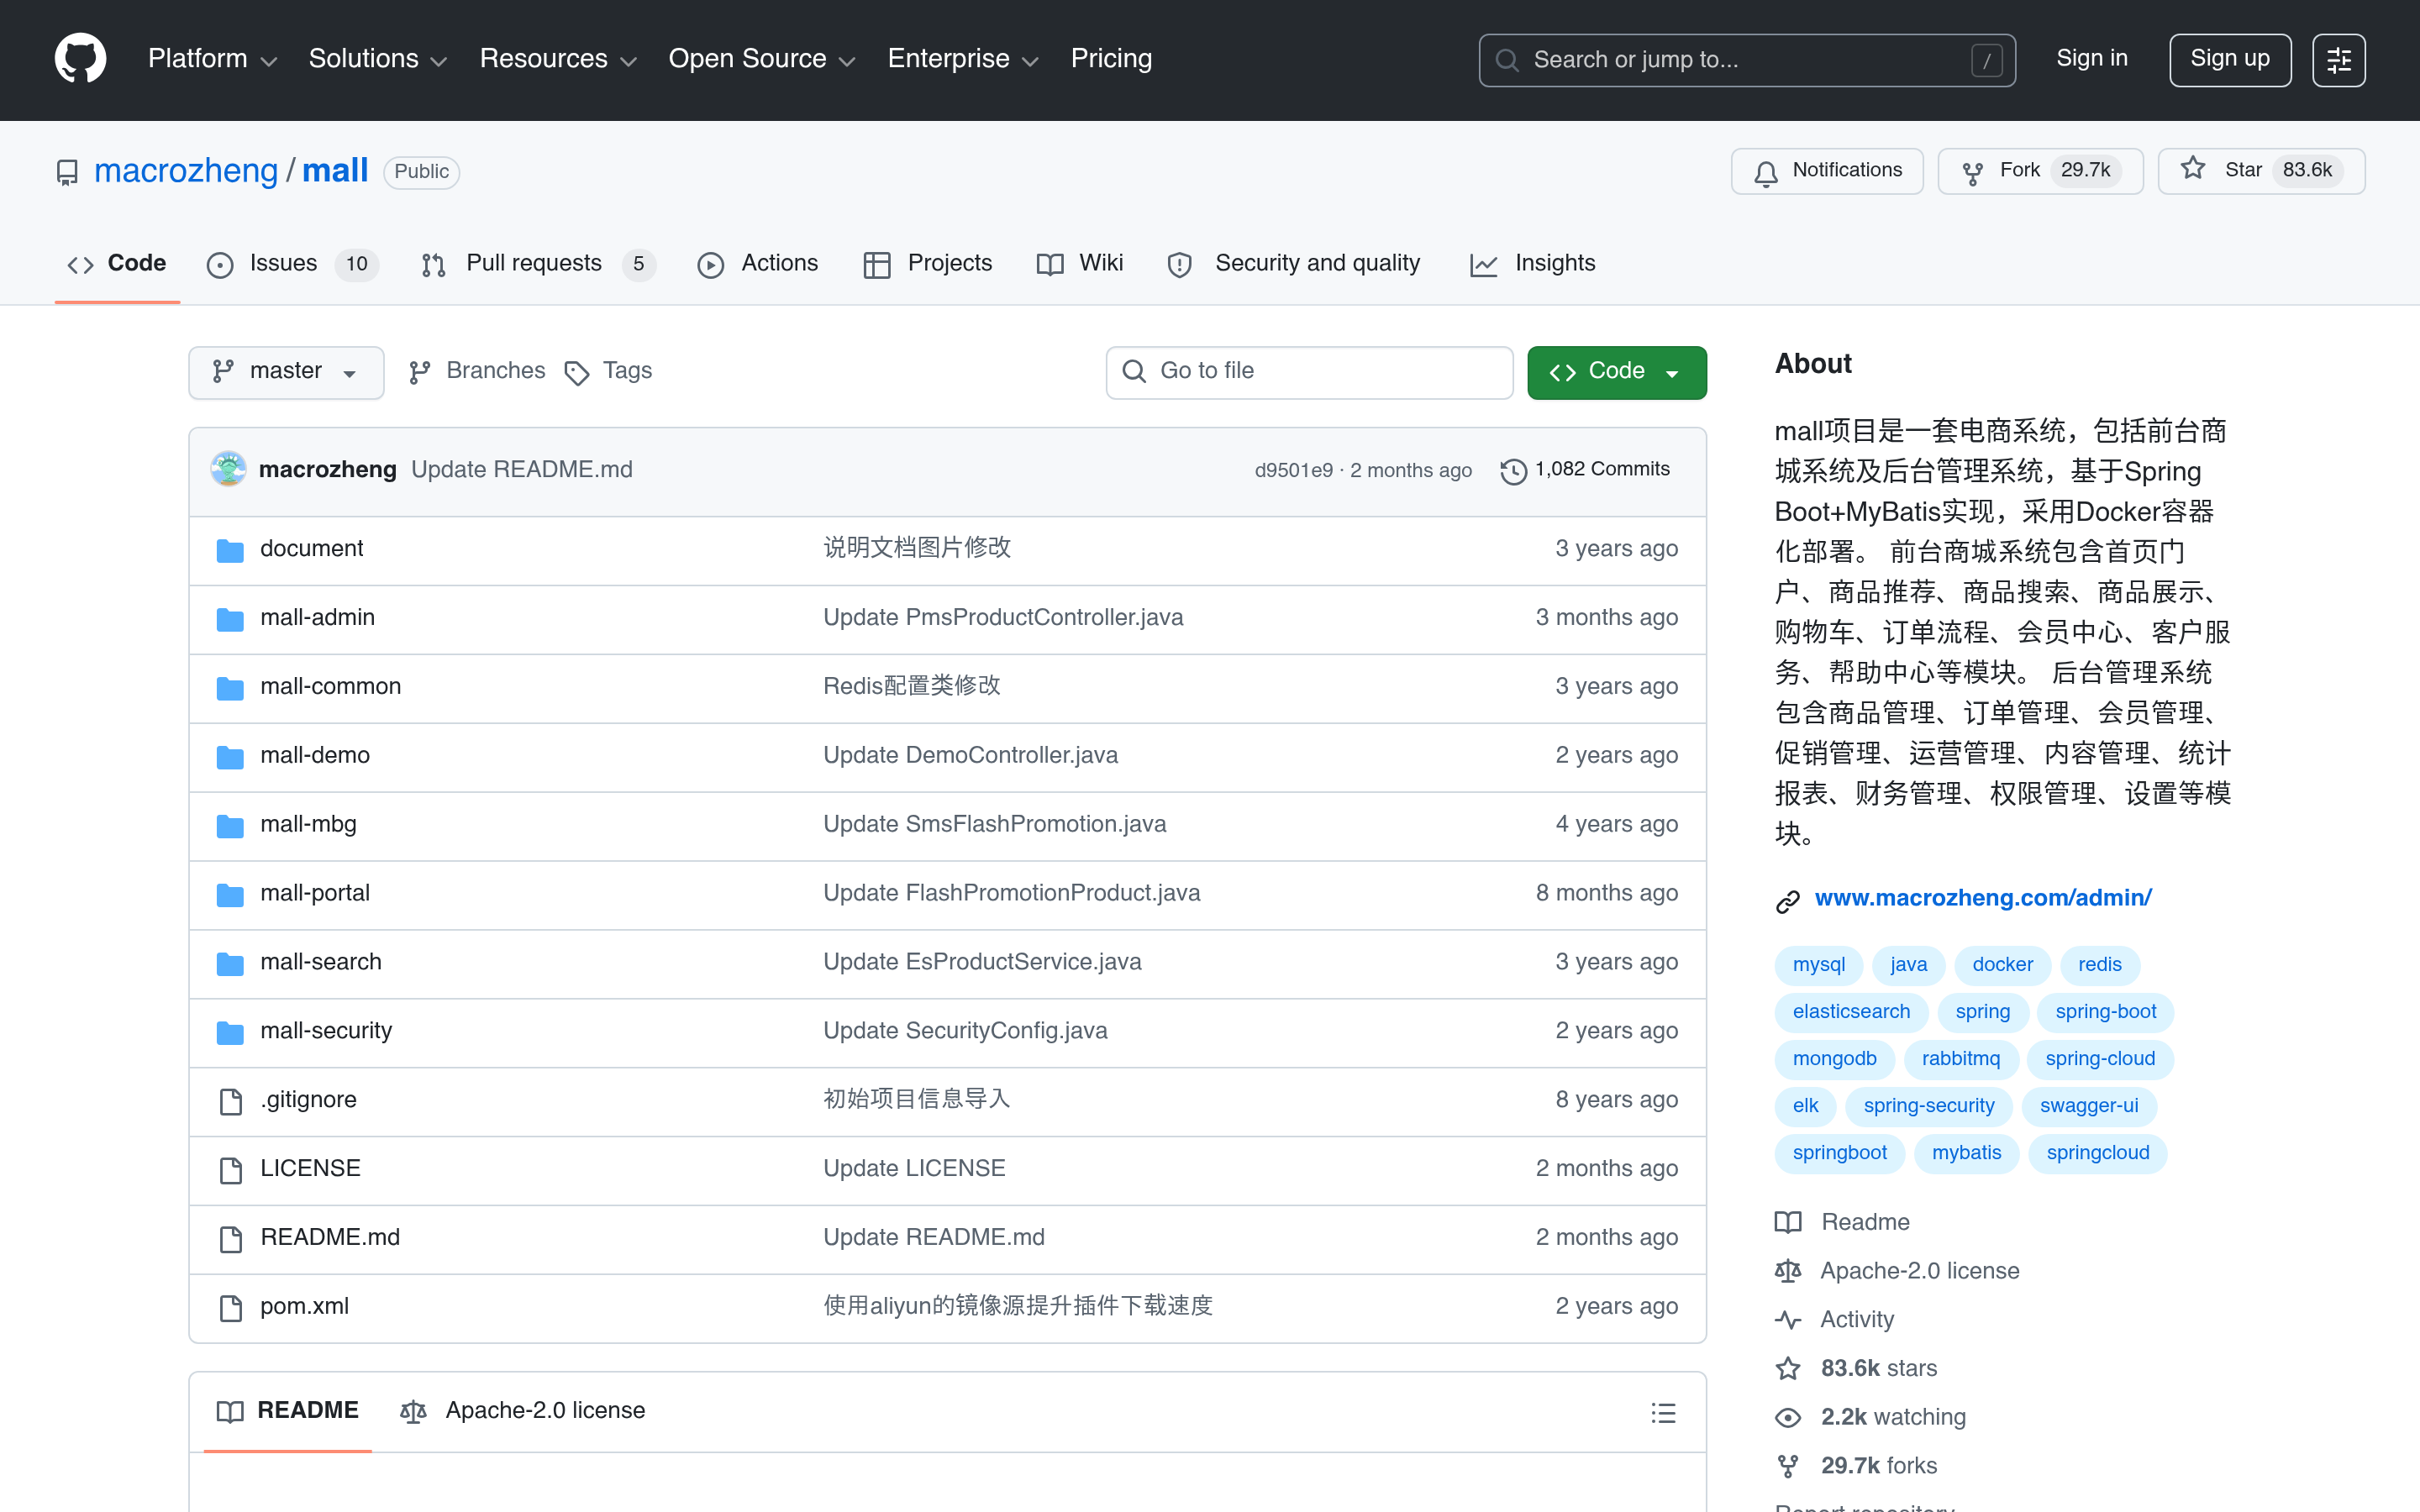Click the Apache-2.0 license scale icon in About
2420x1512 pixels.
point(1788,1271)
